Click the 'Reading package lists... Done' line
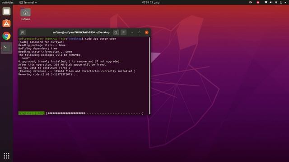This screenshot has width=289, height=162. (42, 45)
